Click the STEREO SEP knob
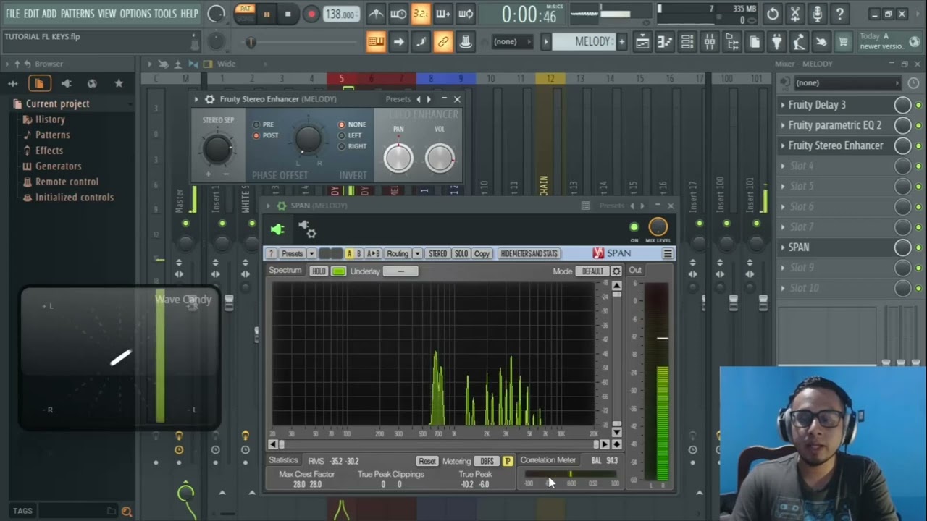This screenshot has width=927, height=521. pyautogui.click(x=217, y=148)
